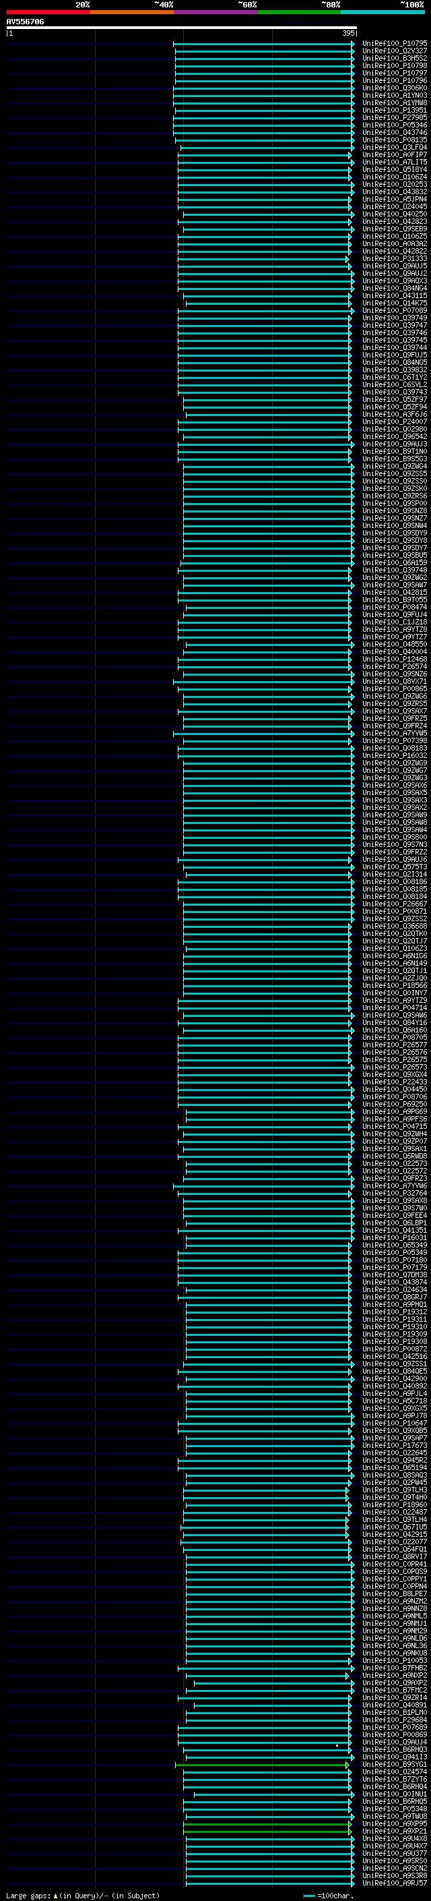This screenshot has width=431, height=1901.
Task: Open hit UniRef100_Q36688
Action: tap(394, 926)
